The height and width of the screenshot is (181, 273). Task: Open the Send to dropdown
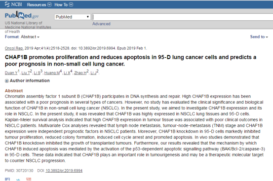tap(259, 36)
